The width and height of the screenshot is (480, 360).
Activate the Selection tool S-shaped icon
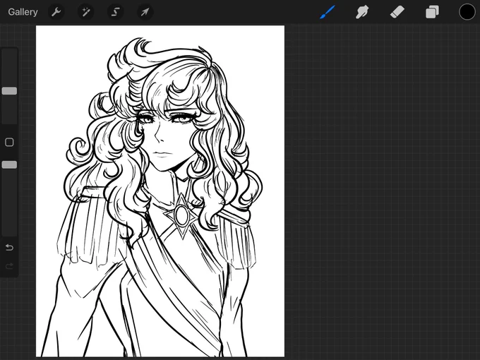(x=115, y=12)
